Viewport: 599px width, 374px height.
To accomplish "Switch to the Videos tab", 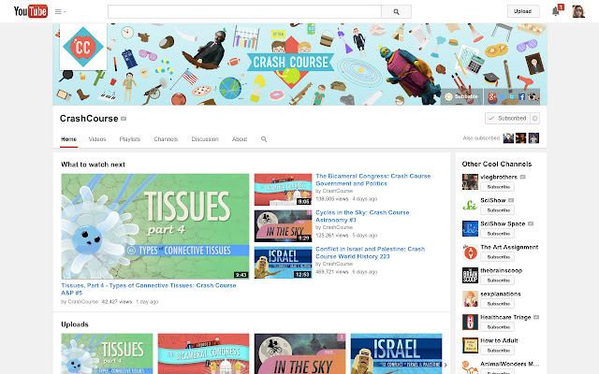I will 97,139.
